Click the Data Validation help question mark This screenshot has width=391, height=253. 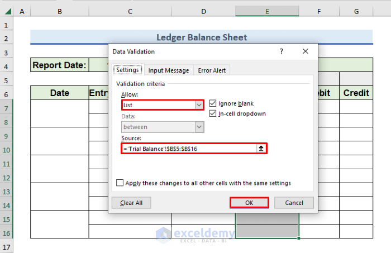(282, 51)
